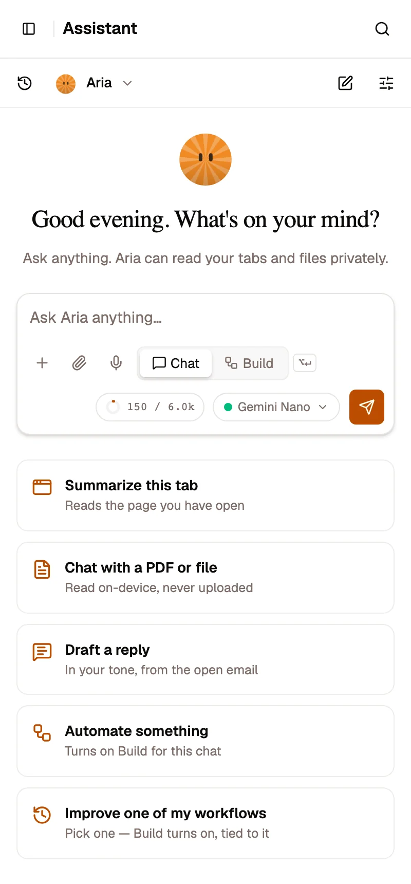Image resolution: width=411 pixels, height=884 pixels.
Task: Select Improve one of my workflows
Action: [206, 823]
